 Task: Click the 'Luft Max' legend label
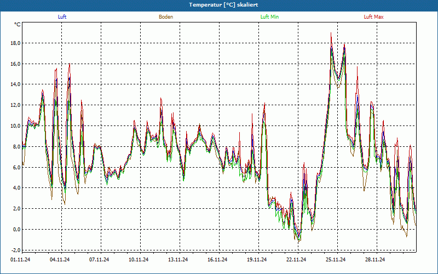[373, 17]
